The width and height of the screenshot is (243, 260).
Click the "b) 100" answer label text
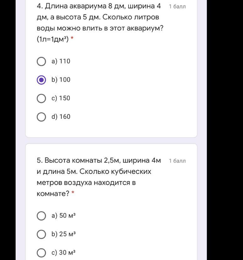61,80
